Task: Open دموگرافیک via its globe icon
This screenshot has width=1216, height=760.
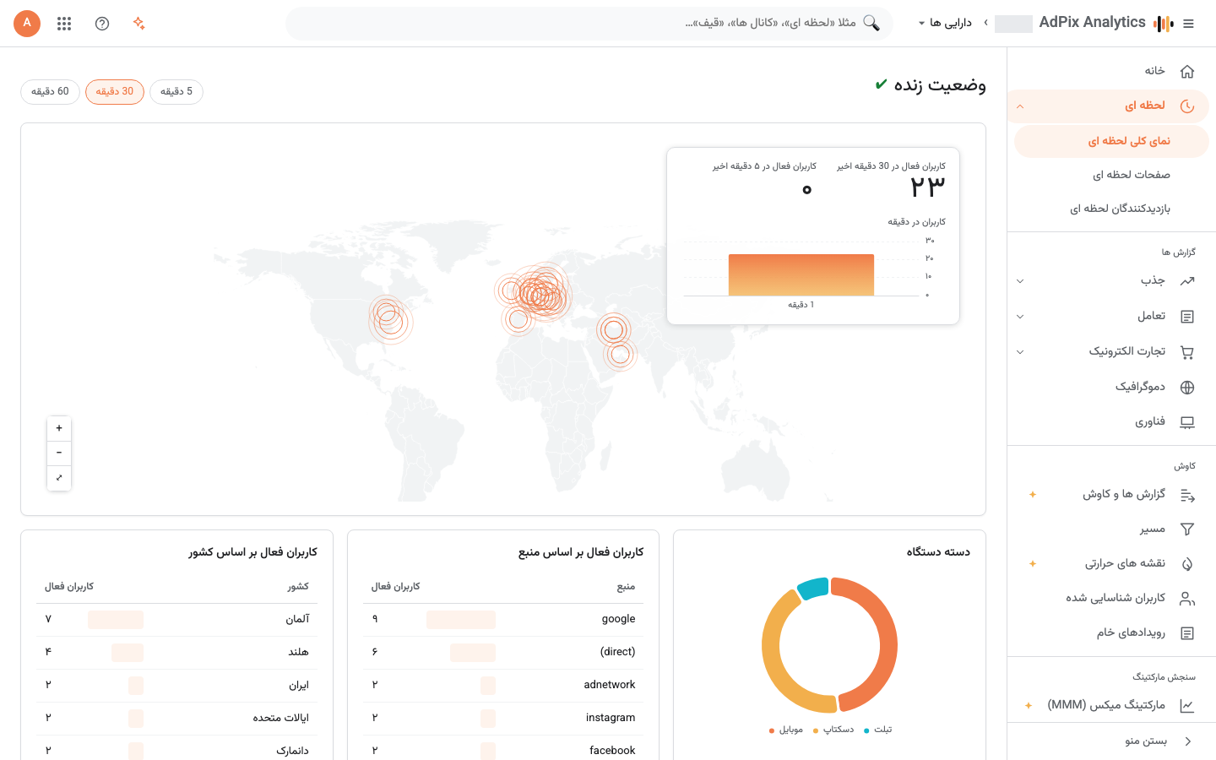Action: (1187, 388)
